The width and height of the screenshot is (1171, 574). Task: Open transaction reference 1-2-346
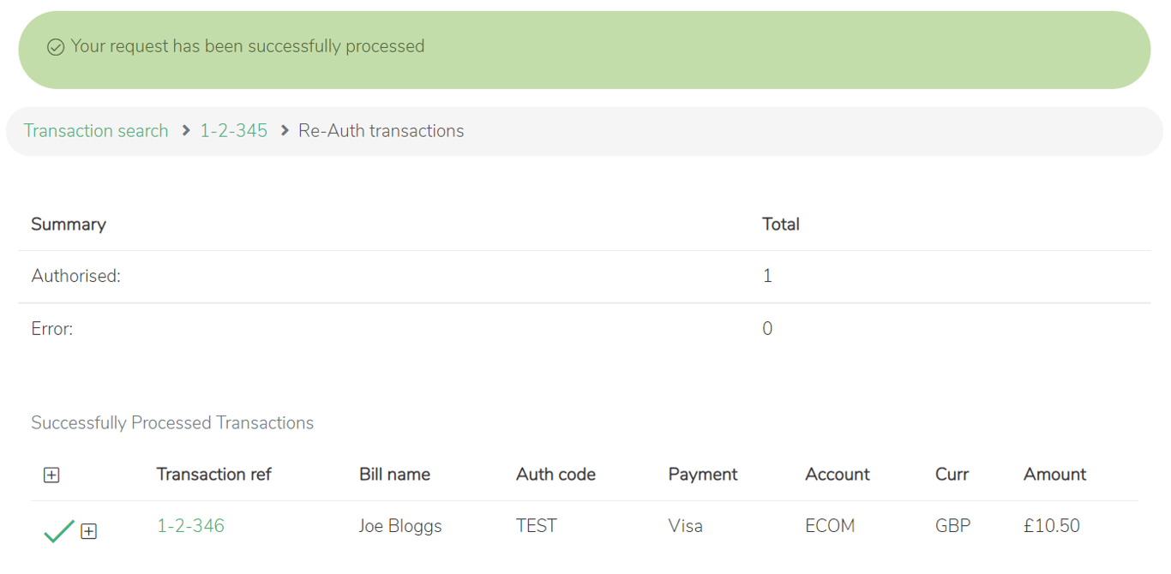[x=190, y=526]
